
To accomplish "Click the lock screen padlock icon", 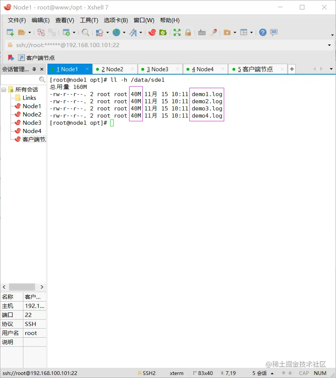I will coord(188,32).
